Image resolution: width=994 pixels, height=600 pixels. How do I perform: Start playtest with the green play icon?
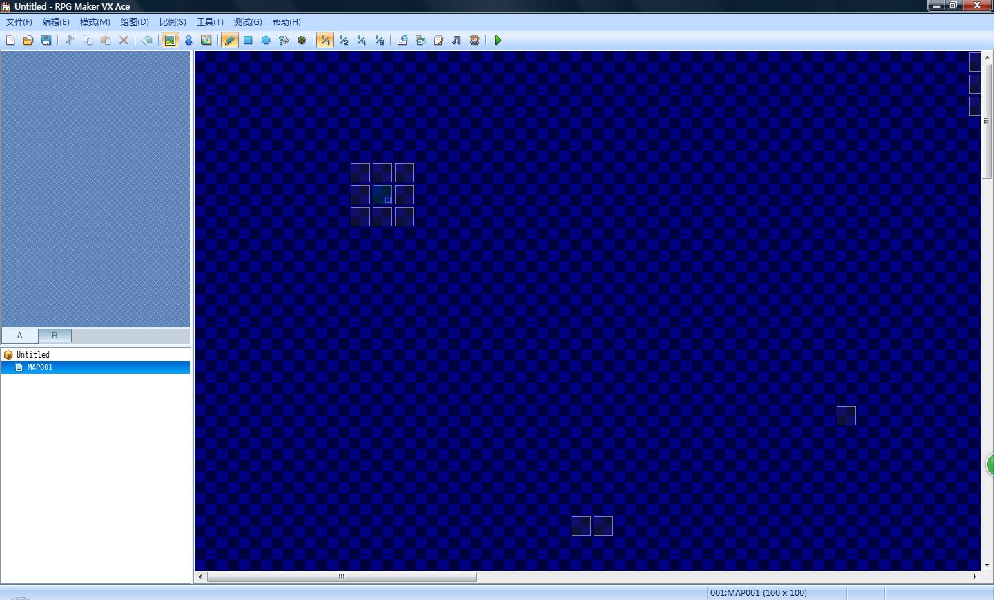tap(498, 40)
